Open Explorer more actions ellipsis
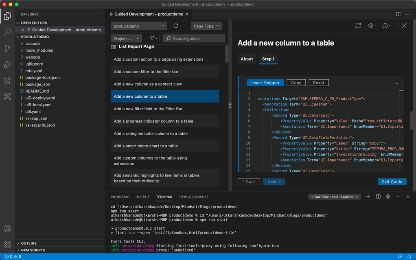This screenshot has height=260, width=416. click(96, 14)
